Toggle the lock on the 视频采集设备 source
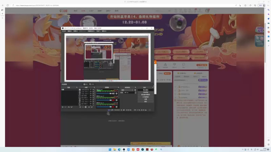 point(93,90)
